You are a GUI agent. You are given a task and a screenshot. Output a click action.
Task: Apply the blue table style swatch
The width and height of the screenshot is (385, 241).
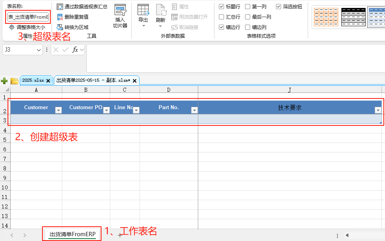pyautogui.click(x=377, y=17)
